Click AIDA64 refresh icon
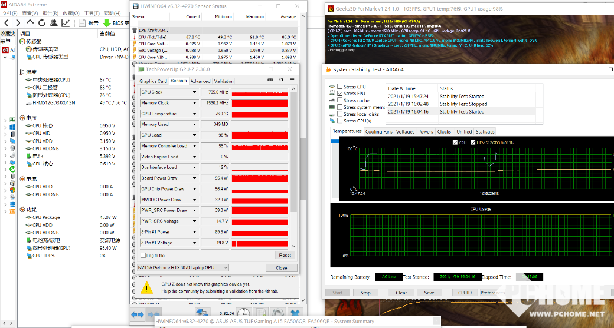The width and height of the screenshot is (614, 328). (x=43, y=23)
